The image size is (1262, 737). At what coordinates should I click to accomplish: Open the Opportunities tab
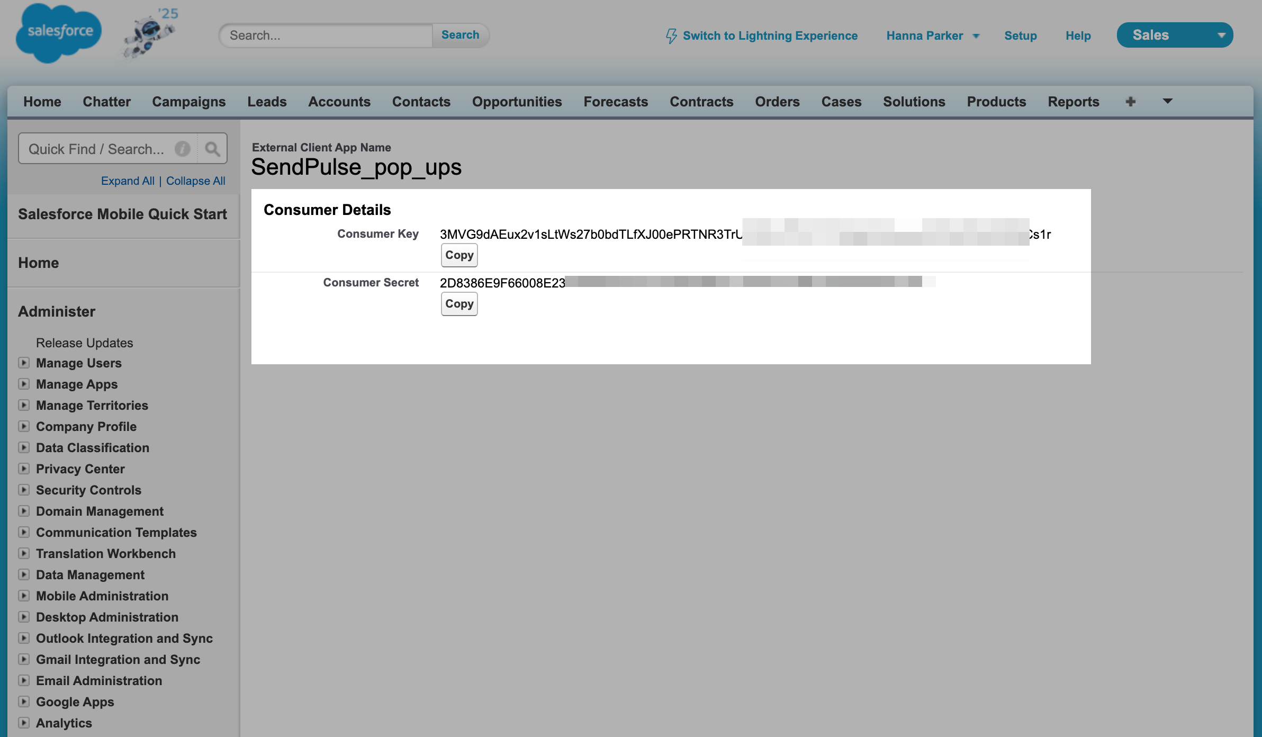[517, 101]
